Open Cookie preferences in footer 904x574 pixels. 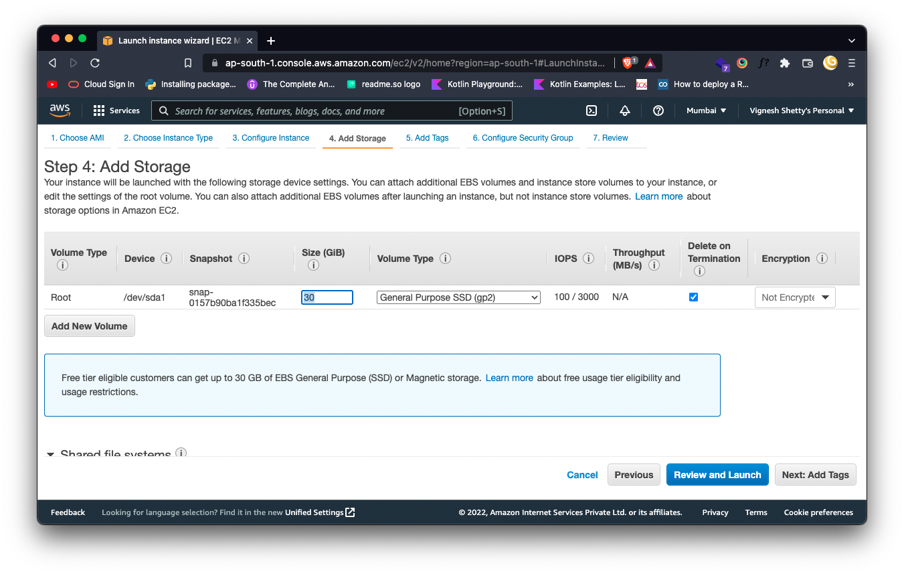click(818, 512)
